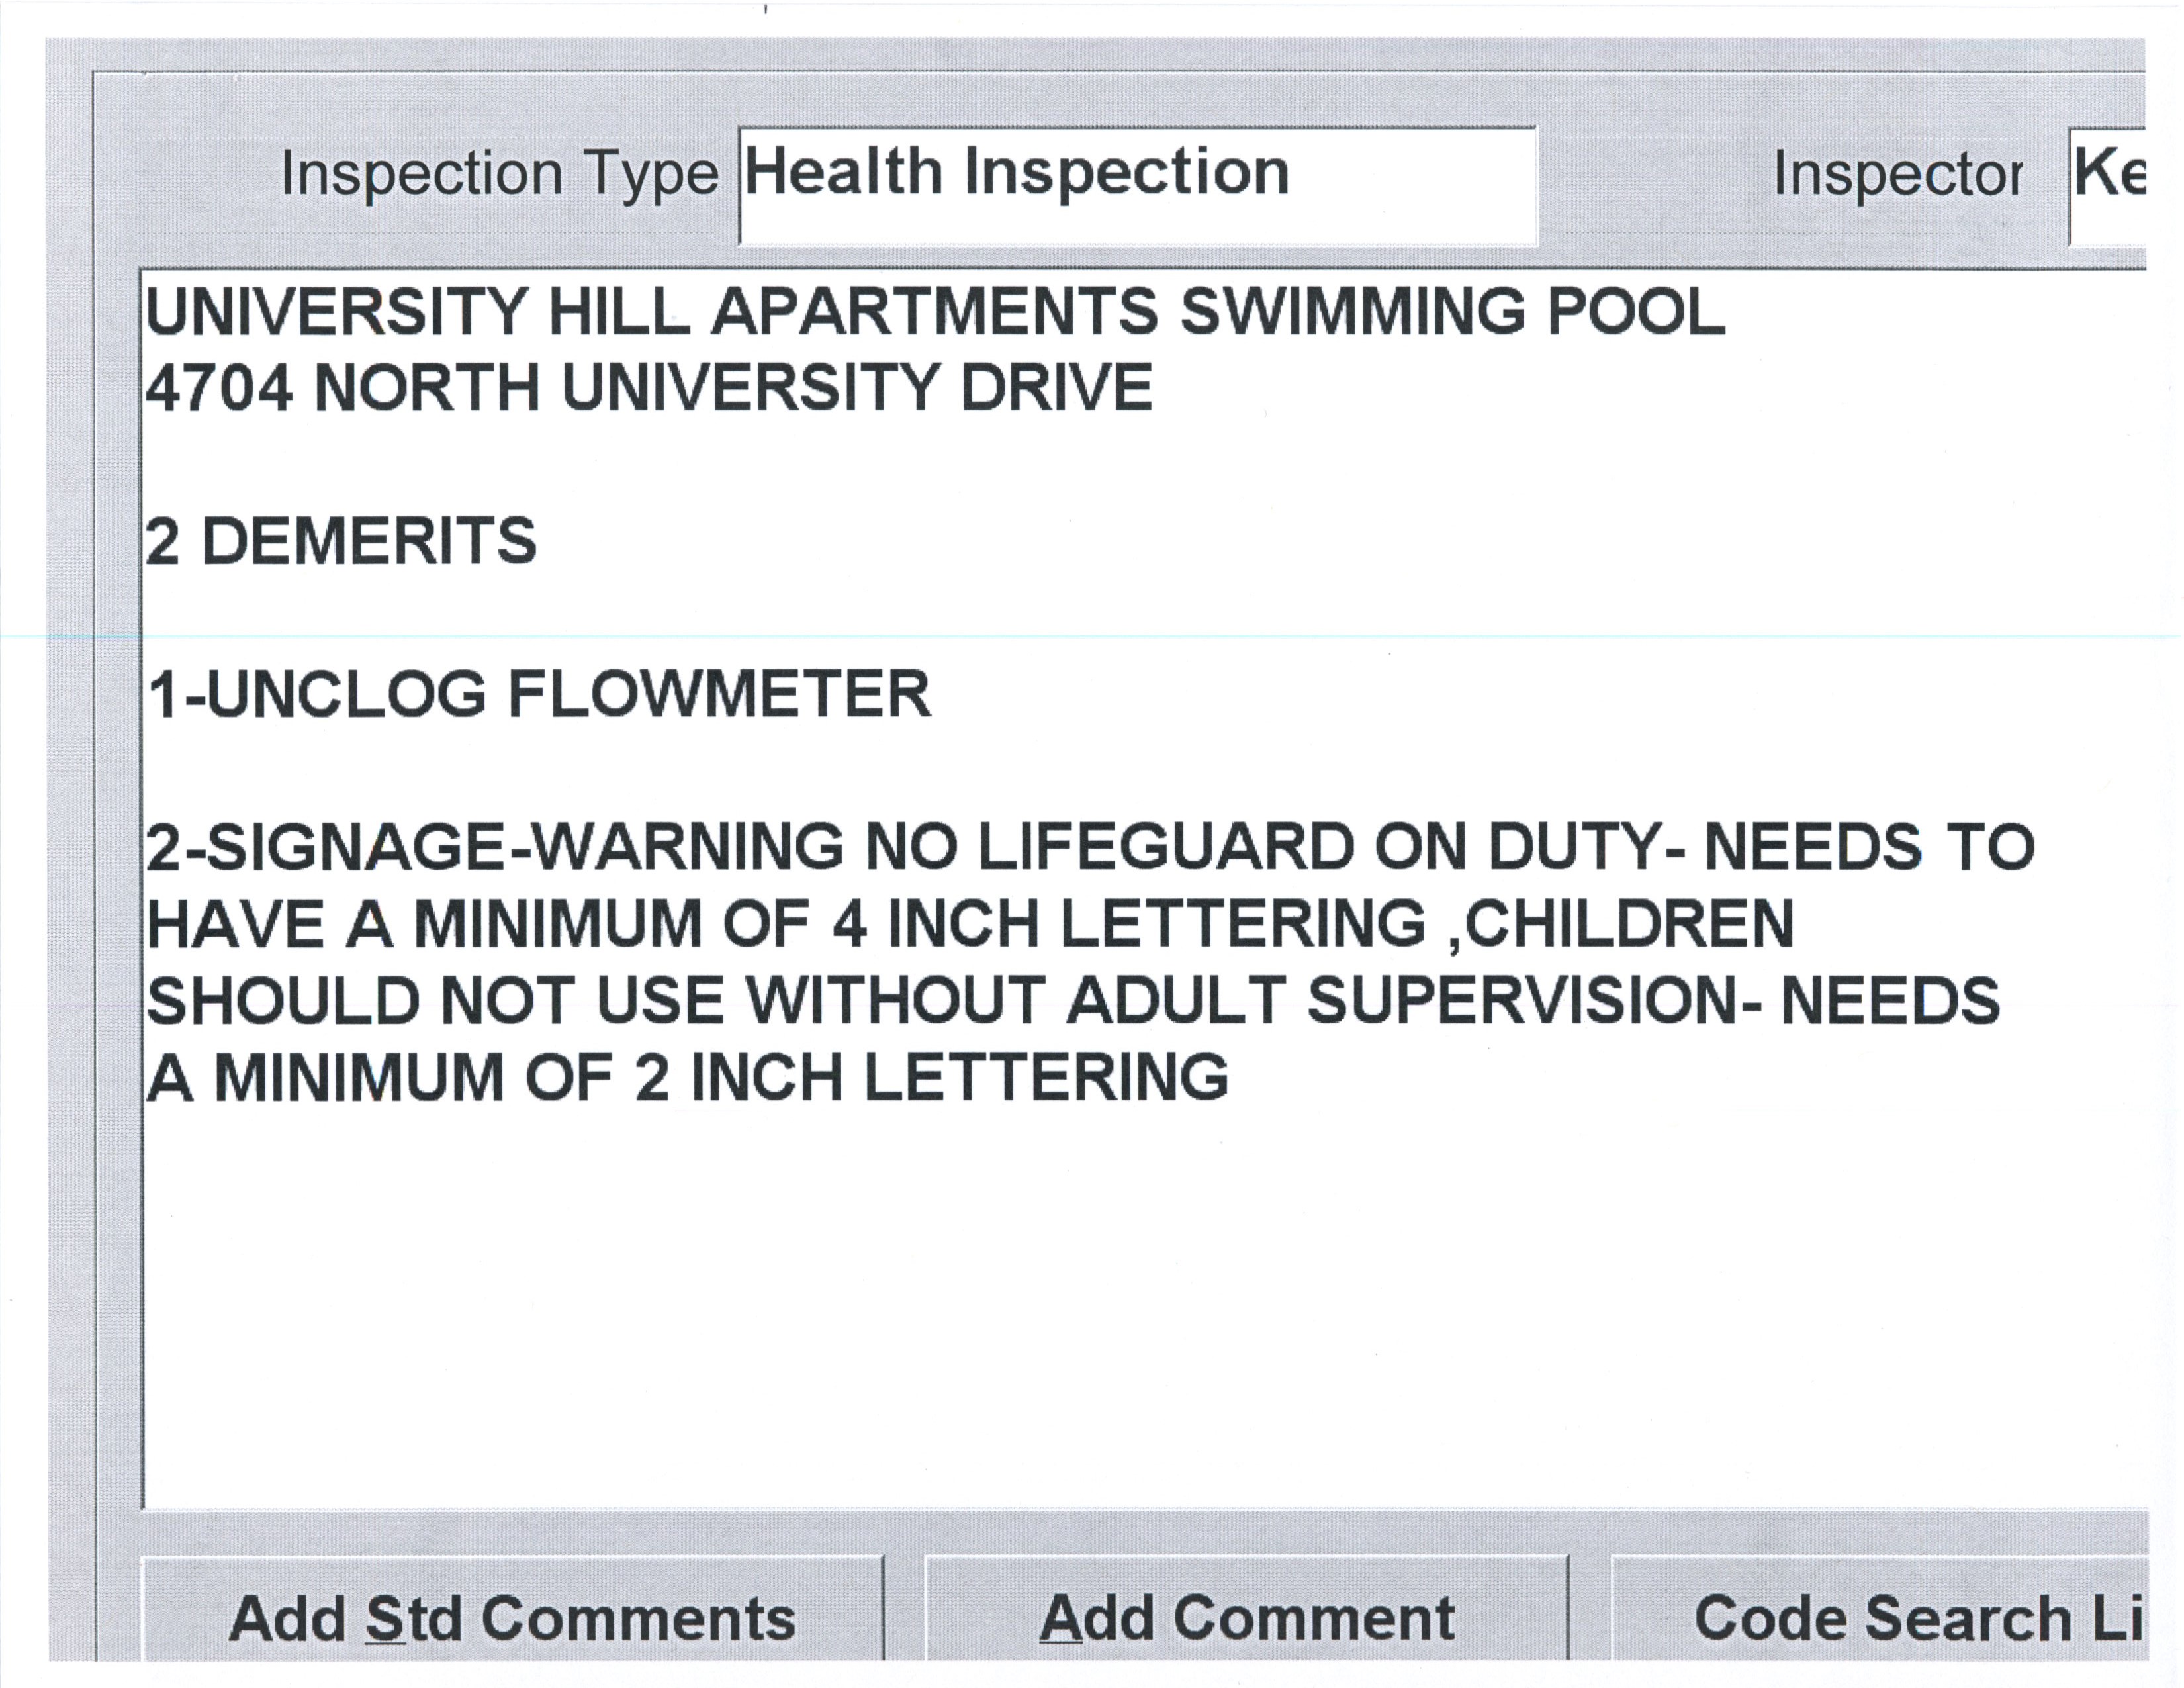
Task: Click the 1-UNCLOG FLOWMETER comment line
Action: click(539, 694)
